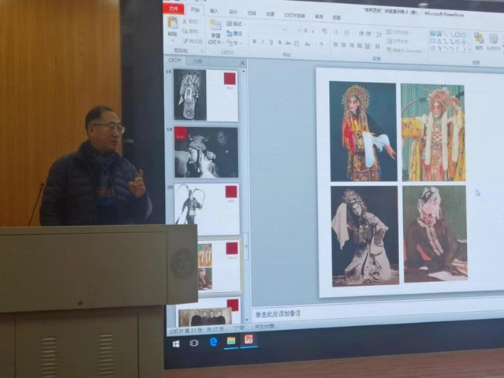This screenshot has width=504, height=378.
Task: Click the Paste icon in the ribbon
Action: 172,24
